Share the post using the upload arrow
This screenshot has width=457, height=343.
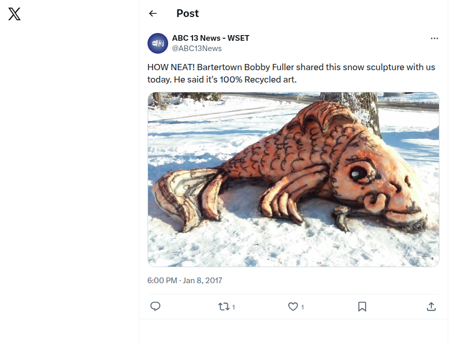pyautogui.click(x=431, y=306)
